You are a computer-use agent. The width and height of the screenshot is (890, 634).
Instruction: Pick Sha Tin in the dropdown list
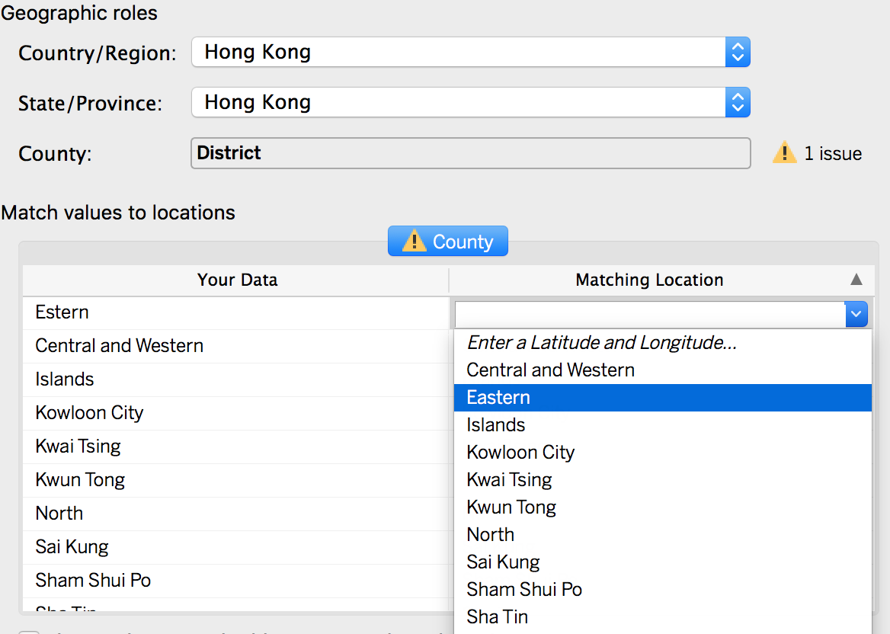[x=497, y=617]
